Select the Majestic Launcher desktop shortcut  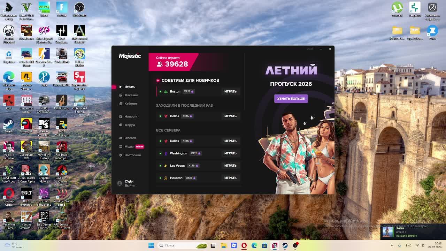9,151
